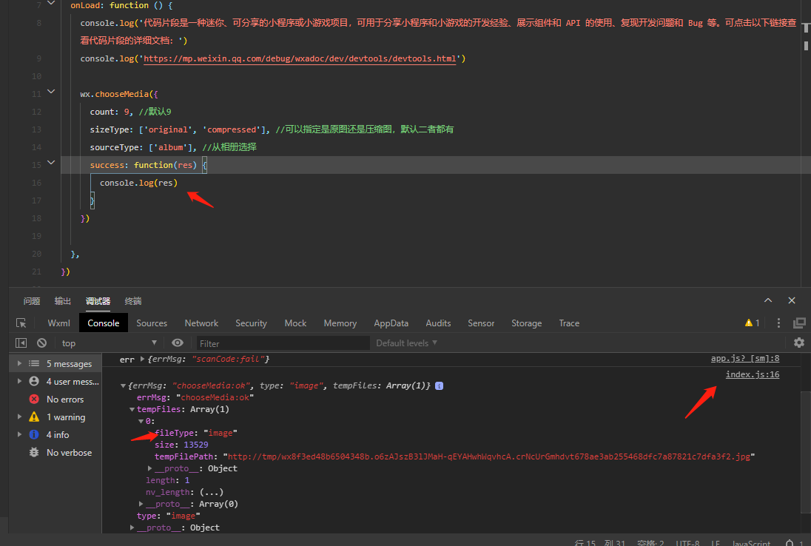Expand the 4 info group arrow
Viewport: 811px width, 546px height.
click(x=19, y=435)
